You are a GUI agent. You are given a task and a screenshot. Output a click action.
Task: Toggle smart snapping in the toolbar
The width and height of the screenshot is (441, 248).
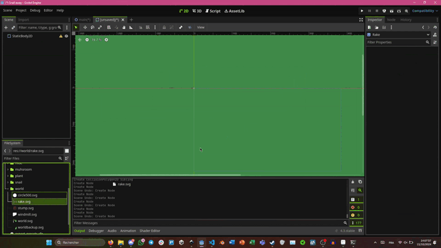tap(141, 28)
